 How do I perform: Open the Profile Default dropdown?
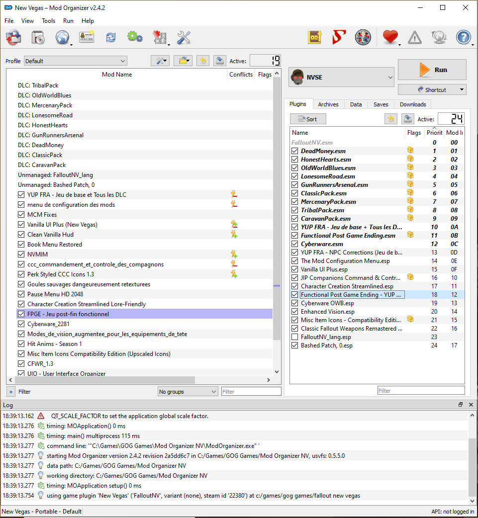(76, 61)
